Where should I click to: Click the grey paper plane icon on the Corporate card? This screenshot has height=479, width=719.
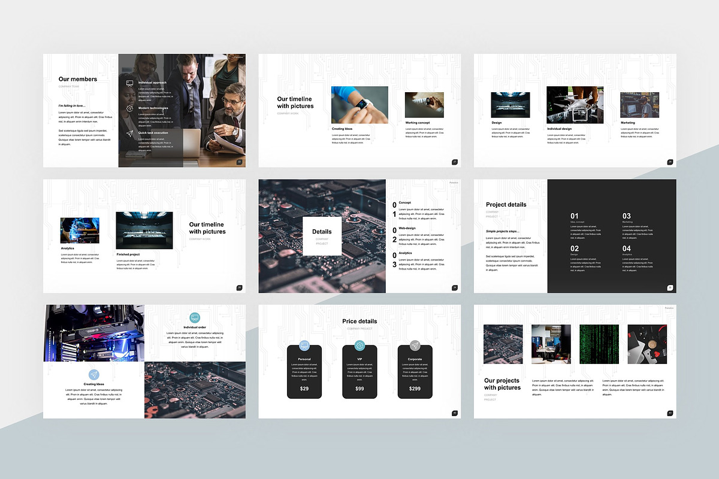tap(415, 345)
